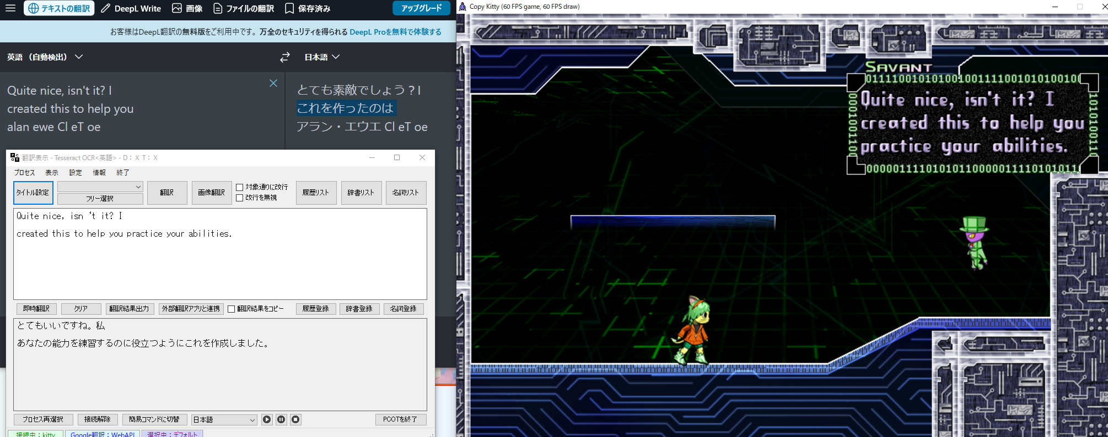Clear the DeepL source text with X
The image size is (1108, 437).
tap(273, 83)
